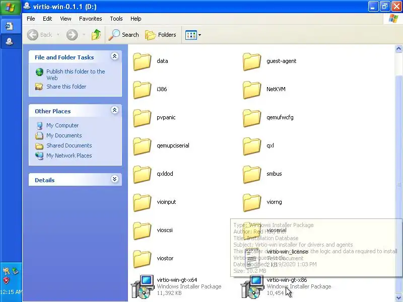The image size is (403, 302).
Task: Select virtio-win-gt-x64 installer package
Action: tap(176, 286)
